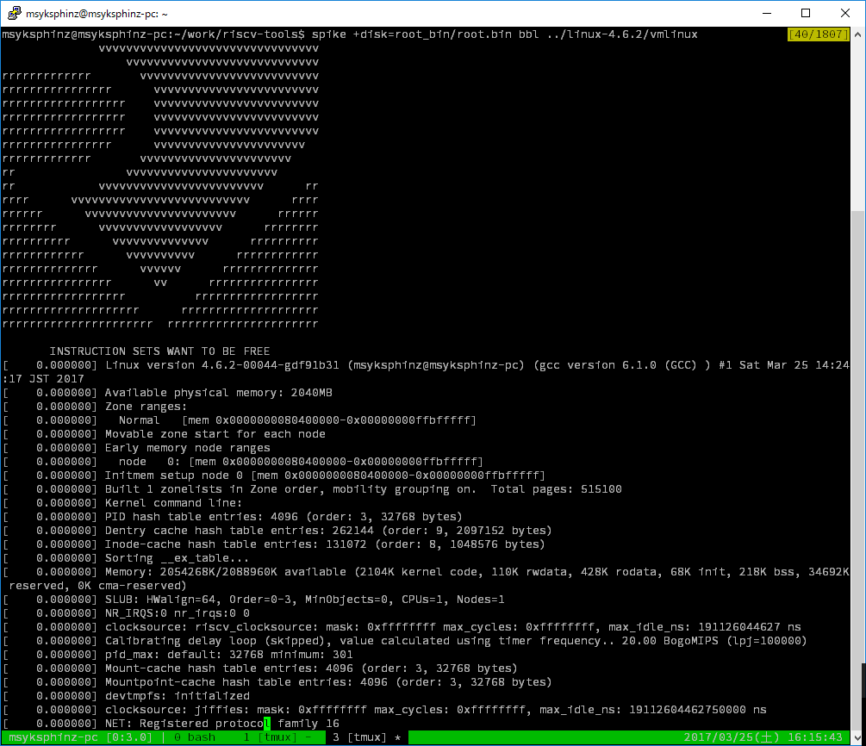
Task: Click 'Movable zone start for each node' line
Action: (164, 434)
